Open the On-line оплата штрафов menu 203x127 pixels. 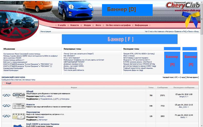click(x=118, y=25)
